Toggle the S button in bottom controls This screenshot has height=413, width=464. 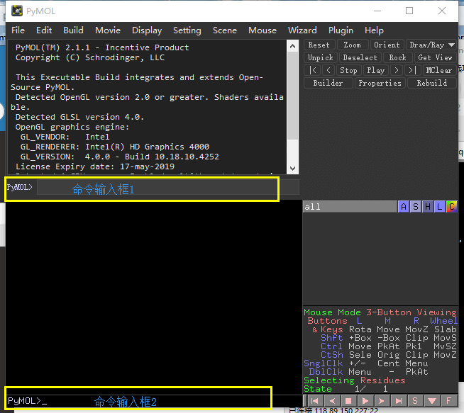point(415,401)
